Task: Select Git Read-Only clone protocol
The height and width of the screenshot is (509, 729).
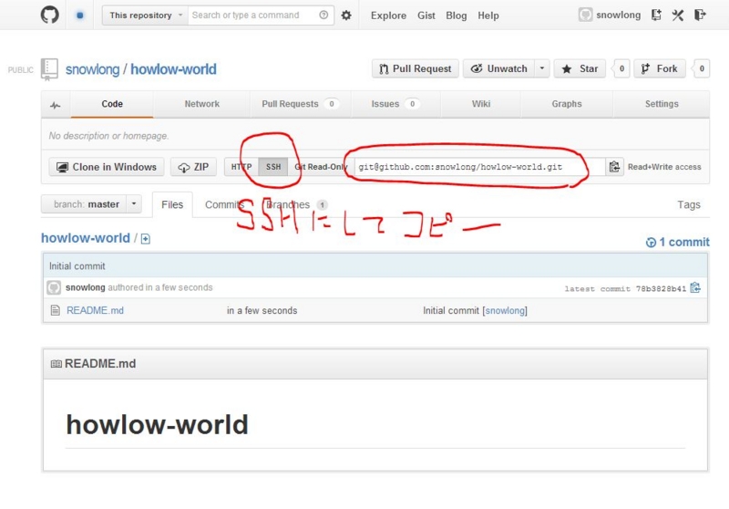Action: coord(321,167)
